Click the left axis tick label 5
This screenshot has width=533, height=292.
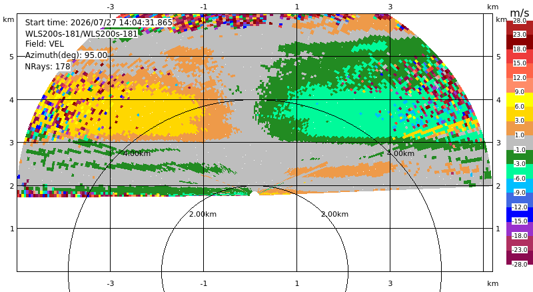tap(12, 57)
